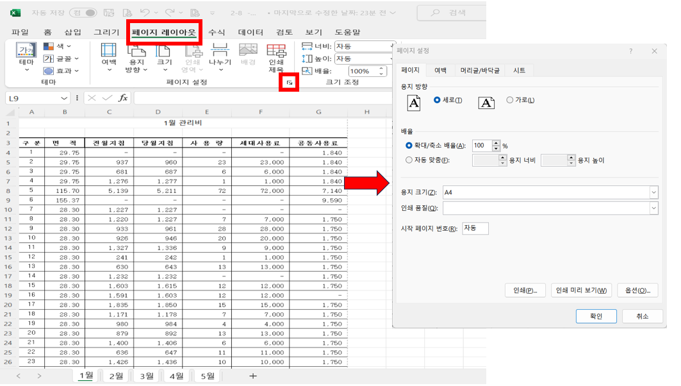Adjust pages wide (용지 너비) spinner
The image size is (681, 386).
tap(502, 160)
